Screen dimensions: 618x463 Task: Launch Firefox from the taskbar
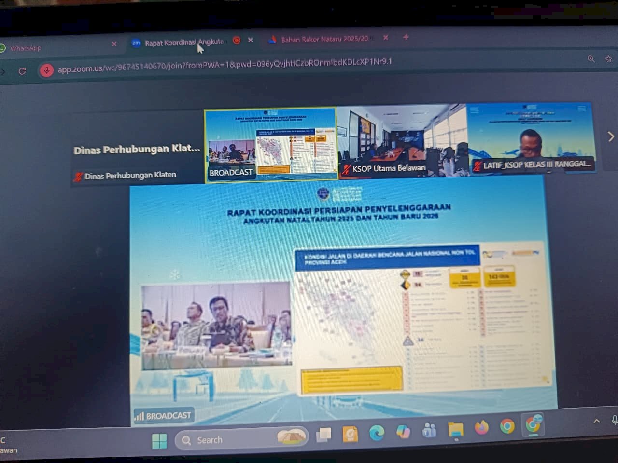pos(481,428)
